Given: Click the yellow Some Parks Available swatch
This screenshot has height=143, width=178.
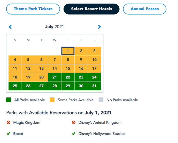Looking at the screenshot, I should tap(52, 100).
